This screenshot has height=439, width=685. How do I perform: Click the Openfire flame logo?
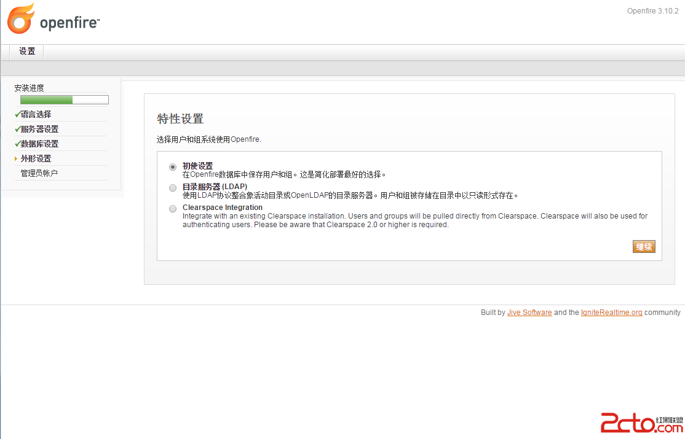click(x=20, y=18)
